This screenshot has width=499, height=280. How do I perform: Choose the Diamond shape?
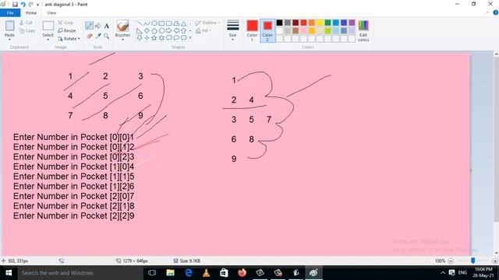[147, 31]
